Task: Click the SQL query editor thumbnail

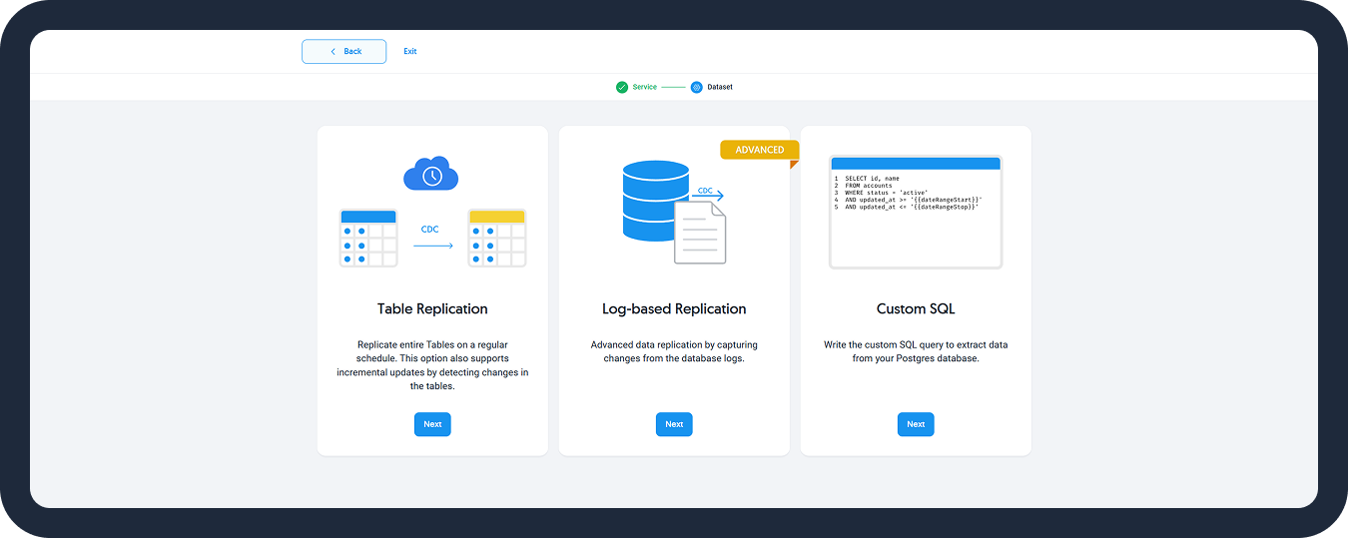Action: point(916,212)
